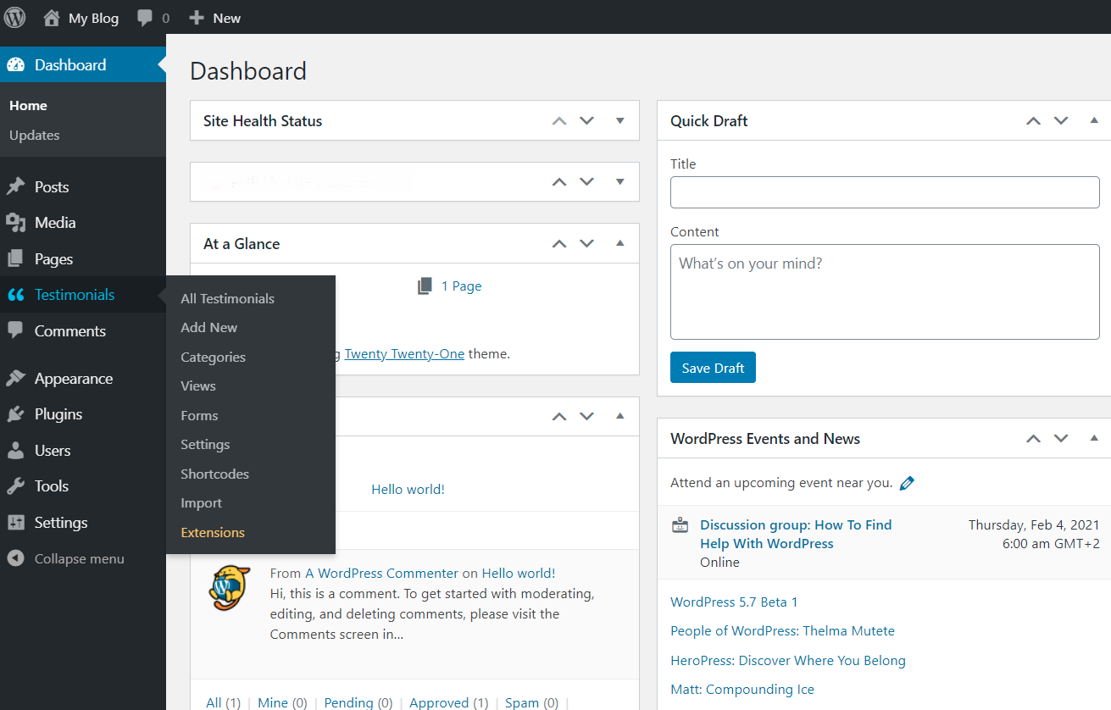The height and width of the screenshot is (710, 1111).
Task: Filter comments by Pending
Action: pos(348,703)
